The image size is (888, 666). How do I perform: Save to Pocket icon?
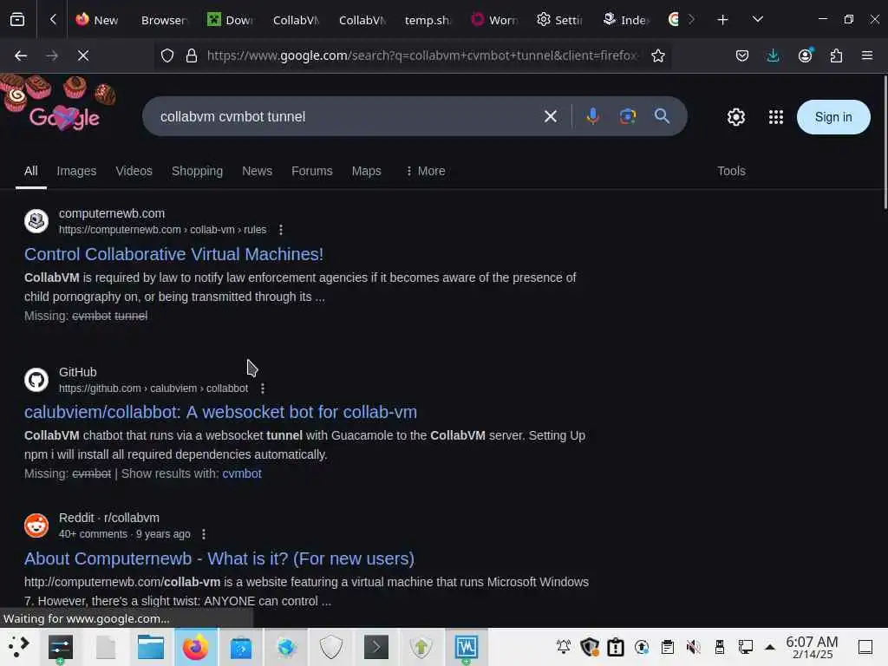click(742, 55)
